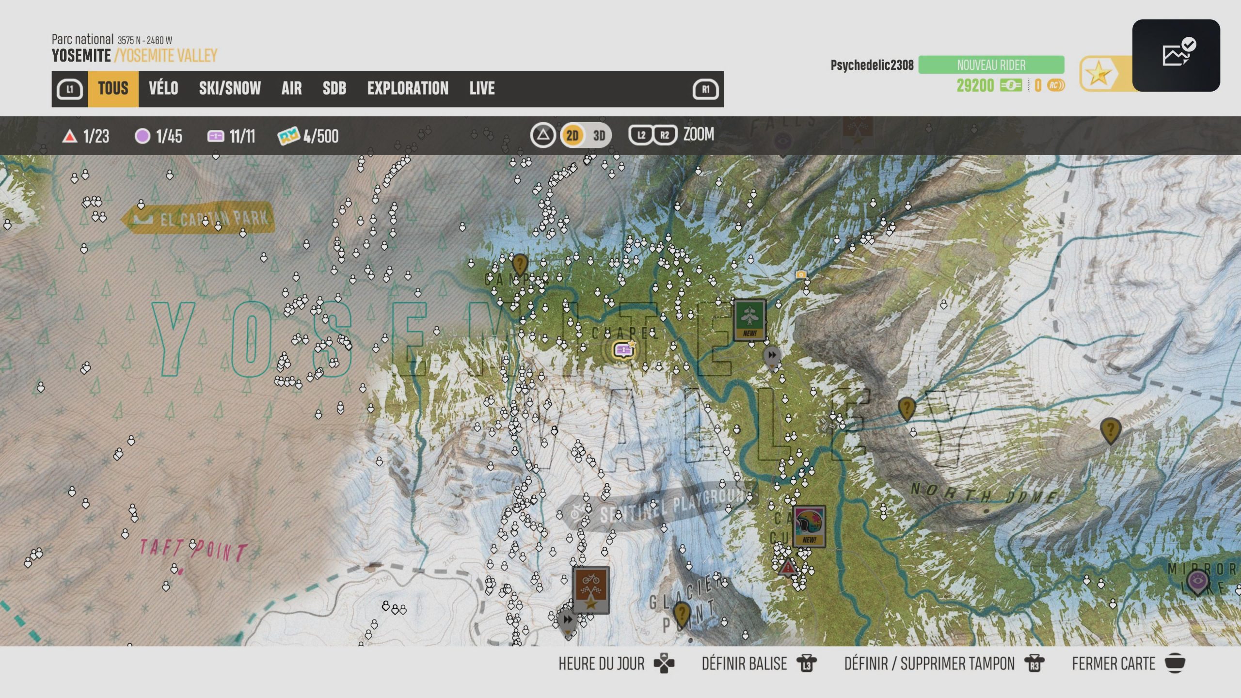Image resolution: width=1241 pixels, height=698 pixels.
Task: Click the gold star rider badge
Action: [x=1099, y=74]
